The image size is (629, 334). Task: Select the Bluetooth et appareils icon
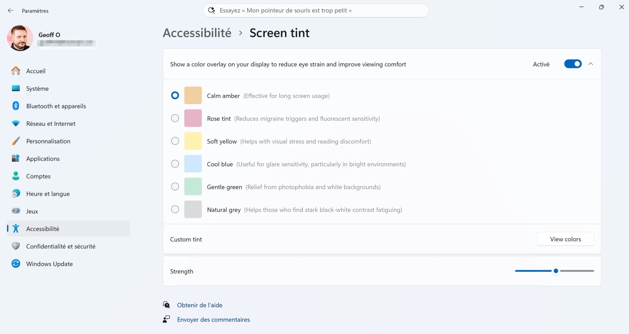(15, 106)
